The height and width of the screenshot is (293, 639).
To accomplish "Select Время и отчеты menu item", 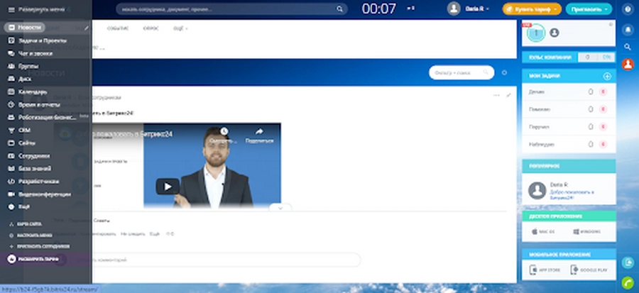I will tap(39, 104).
